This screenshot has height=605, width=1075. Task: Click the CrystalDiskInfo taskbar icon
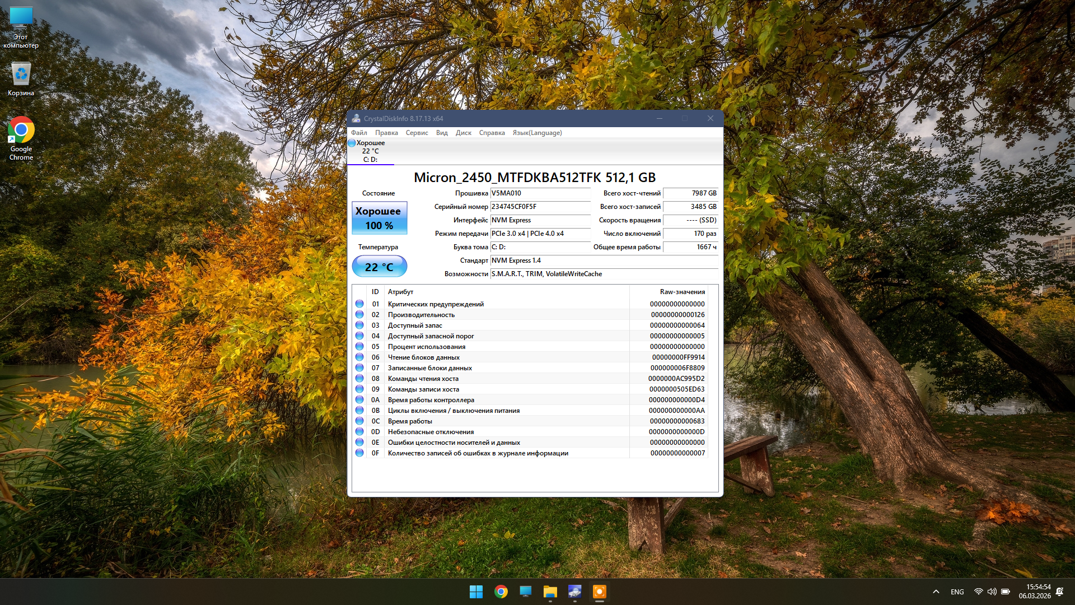tap(574, 592)
